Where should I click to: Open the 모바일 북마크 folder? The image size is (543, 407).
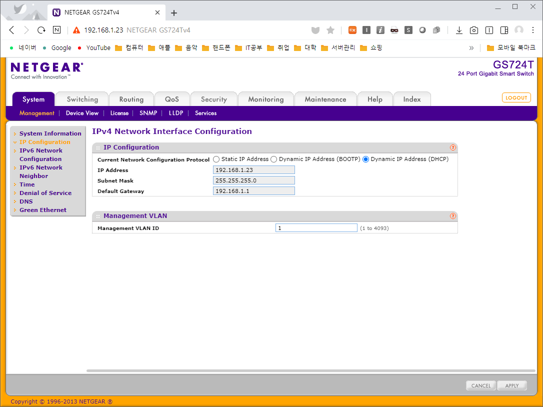tap(511, 48)
